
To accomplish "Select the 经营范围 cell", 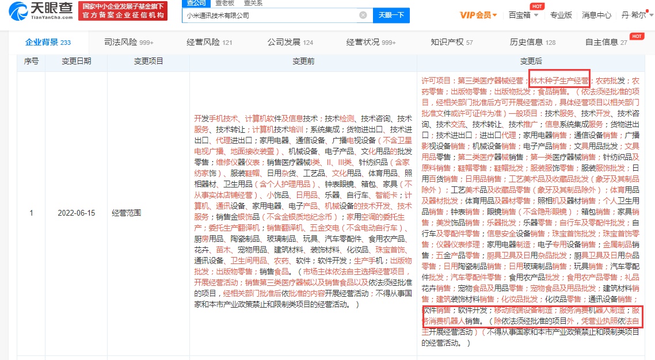I will point(148,213).
